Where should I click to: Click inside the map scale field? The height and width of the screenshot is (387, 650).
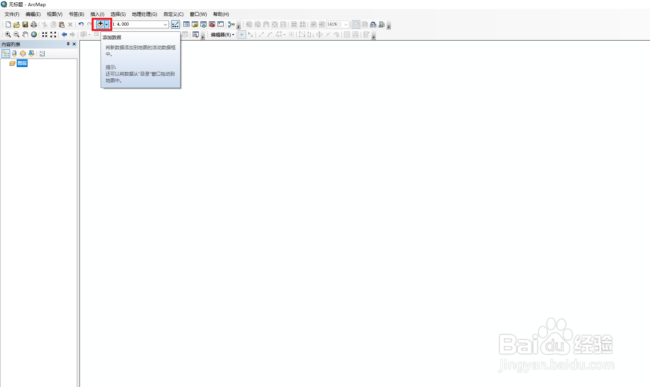[137, 24]
